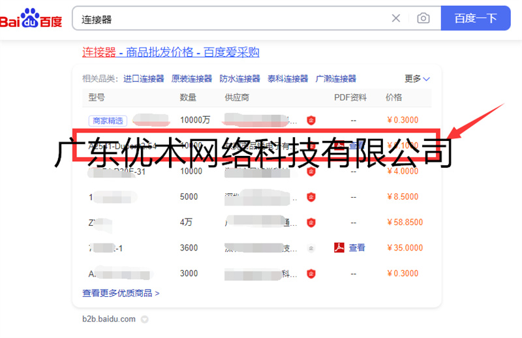This screenshot has height=338, width=522.
Task: Click the 百度一下 search button
Action: tap(476, 18)
